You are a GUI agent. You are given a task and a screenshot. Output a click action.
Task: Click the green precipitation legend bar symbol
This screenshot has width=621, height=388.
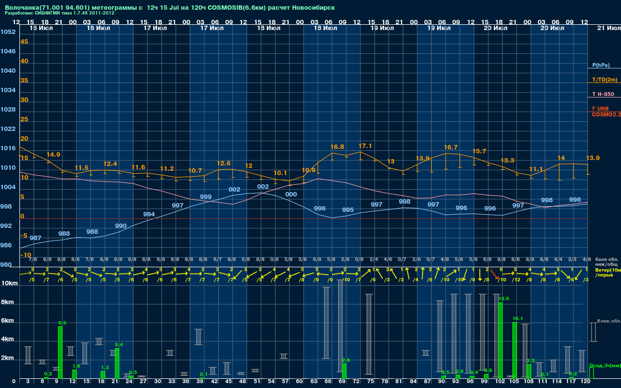(591, 373)
